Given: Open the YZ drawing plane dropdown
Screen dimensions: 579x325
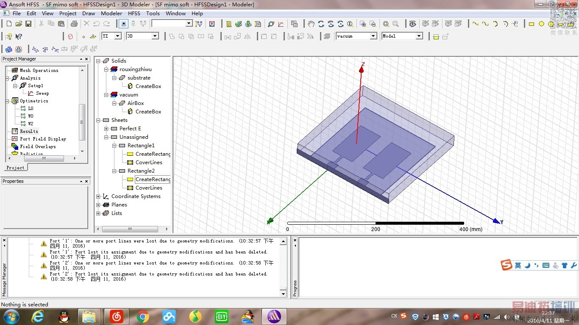Looking at the screenshot, I should click(118, 36).
